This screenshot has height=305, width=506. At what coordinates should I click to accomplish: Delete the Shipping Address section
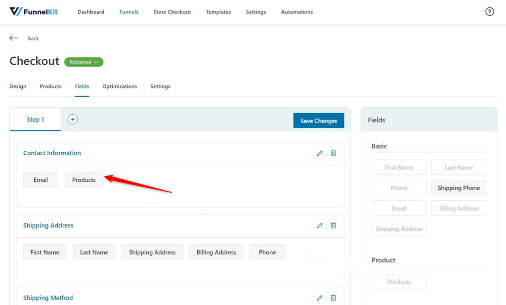(334, 225)
